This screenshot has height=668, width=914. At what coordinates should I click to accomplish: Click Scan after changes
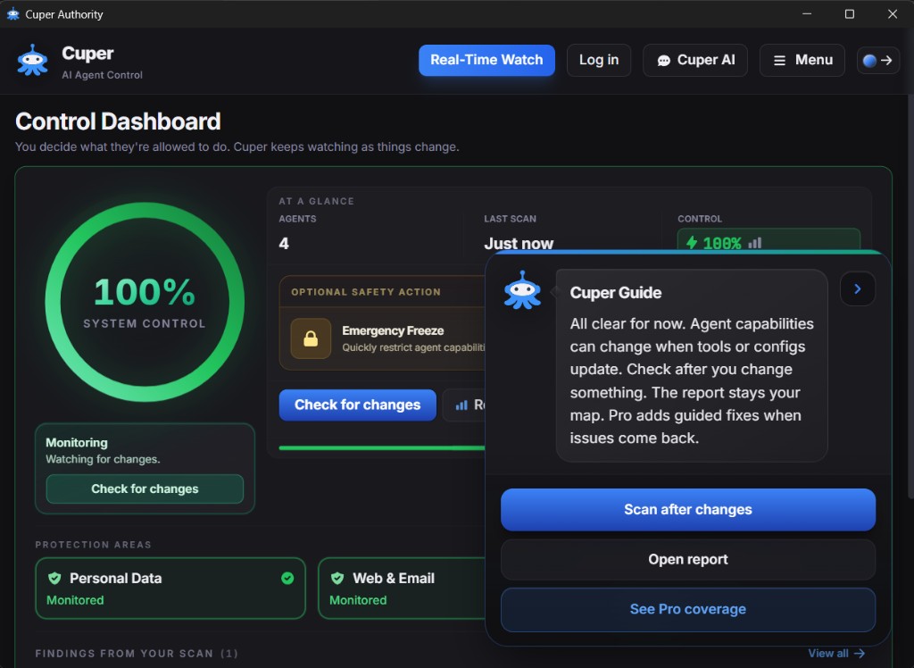click(687, 509)
